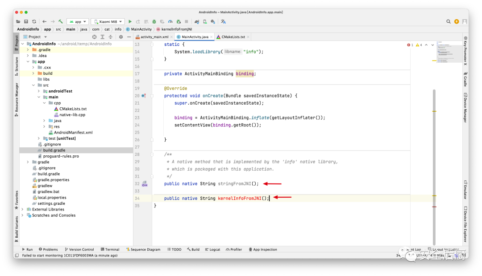Toggle the Structure tool window
Image resolution: width=482 pixels, height=276 pixels.
pos(17,64)
